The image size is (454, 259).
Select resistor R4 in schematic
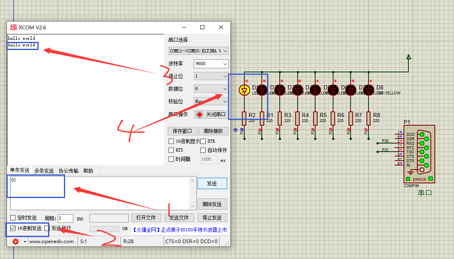coord(298,118)
